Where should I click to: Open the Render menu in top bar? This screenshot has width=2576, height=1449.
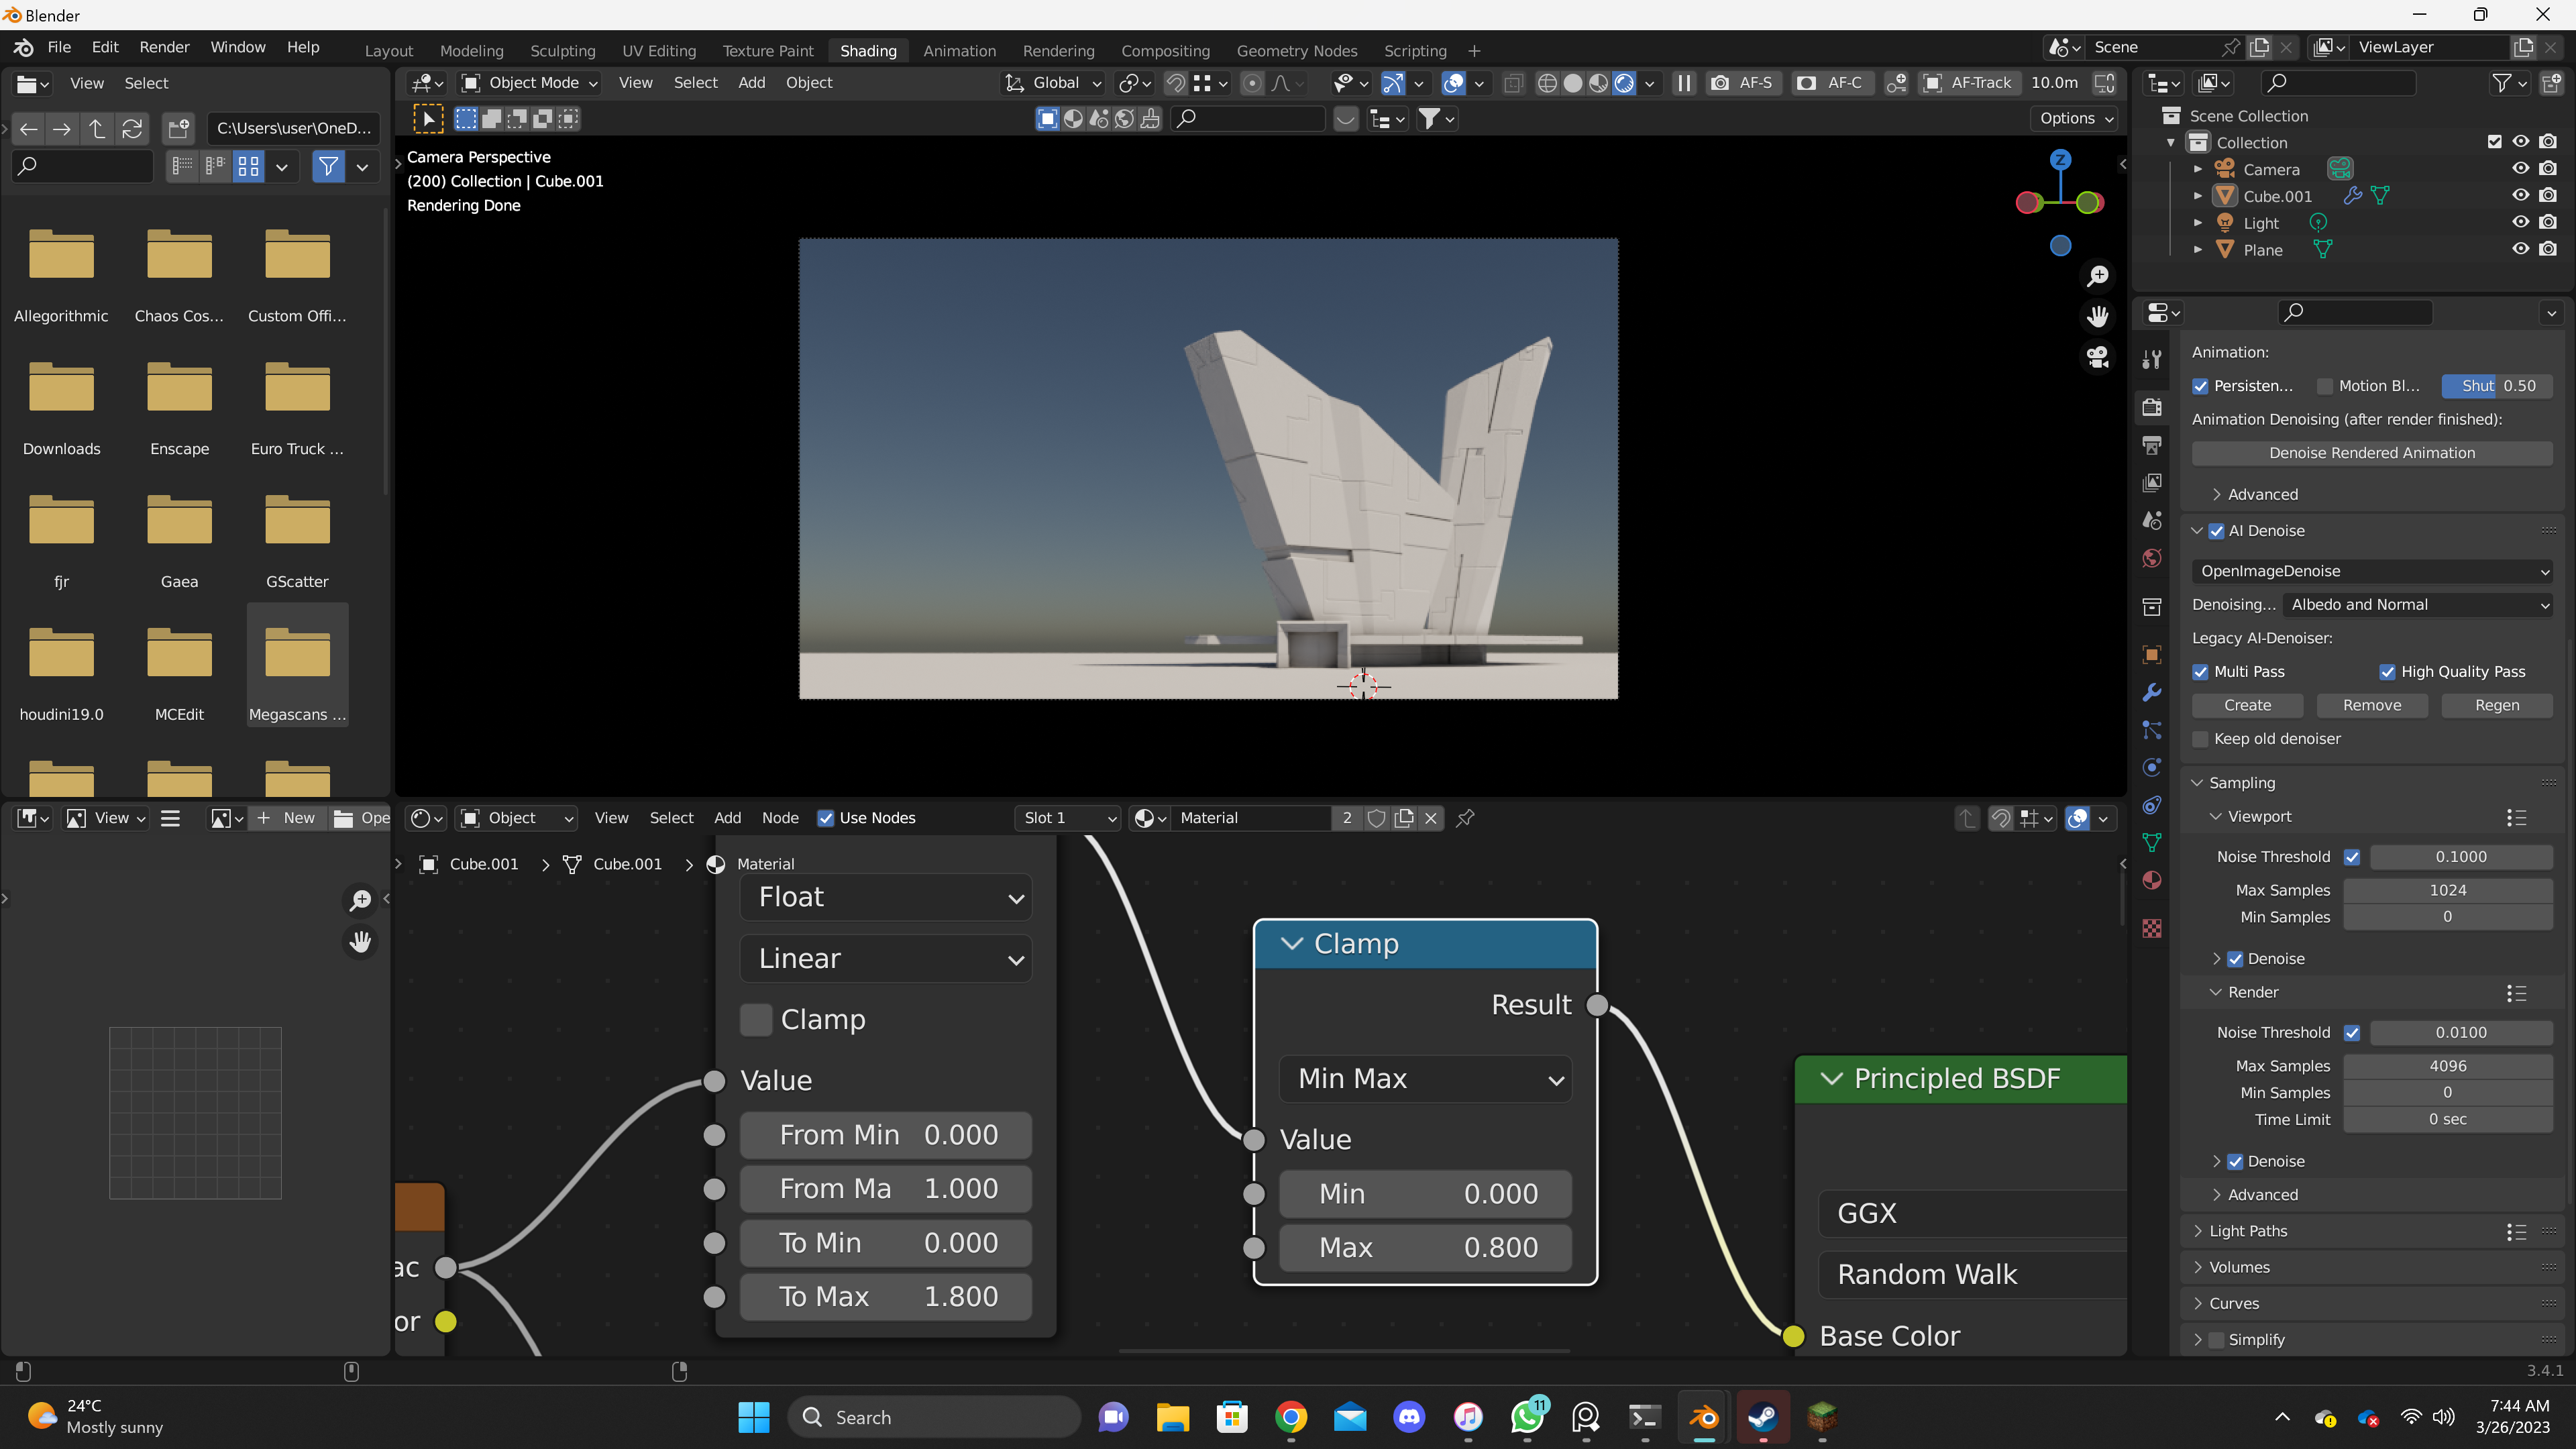(x=164, y=47)
